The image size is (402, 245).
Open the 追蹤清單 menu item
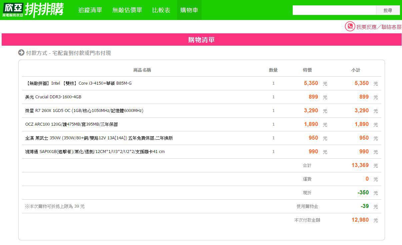[90, 10]
